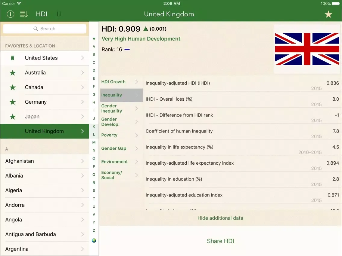The width and height of the screenshot is (342, 256).
Task: Jump to favorites via index star
Action: click(x=94, y=38)
